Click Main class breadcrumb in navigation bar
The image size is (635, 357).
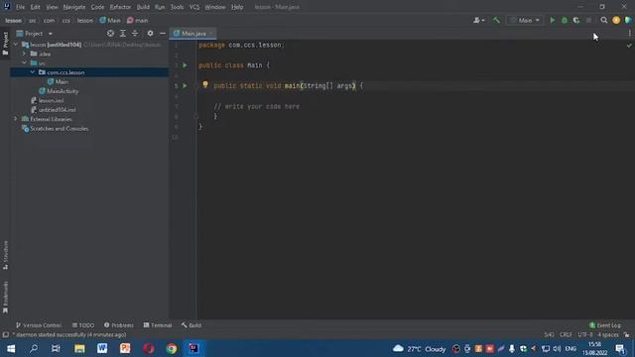(110, 20)
